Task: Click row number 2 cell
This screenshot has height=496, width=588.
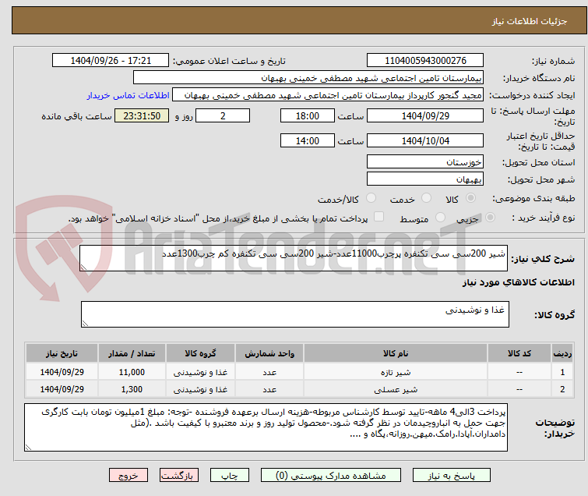Action: coord(562,389)
